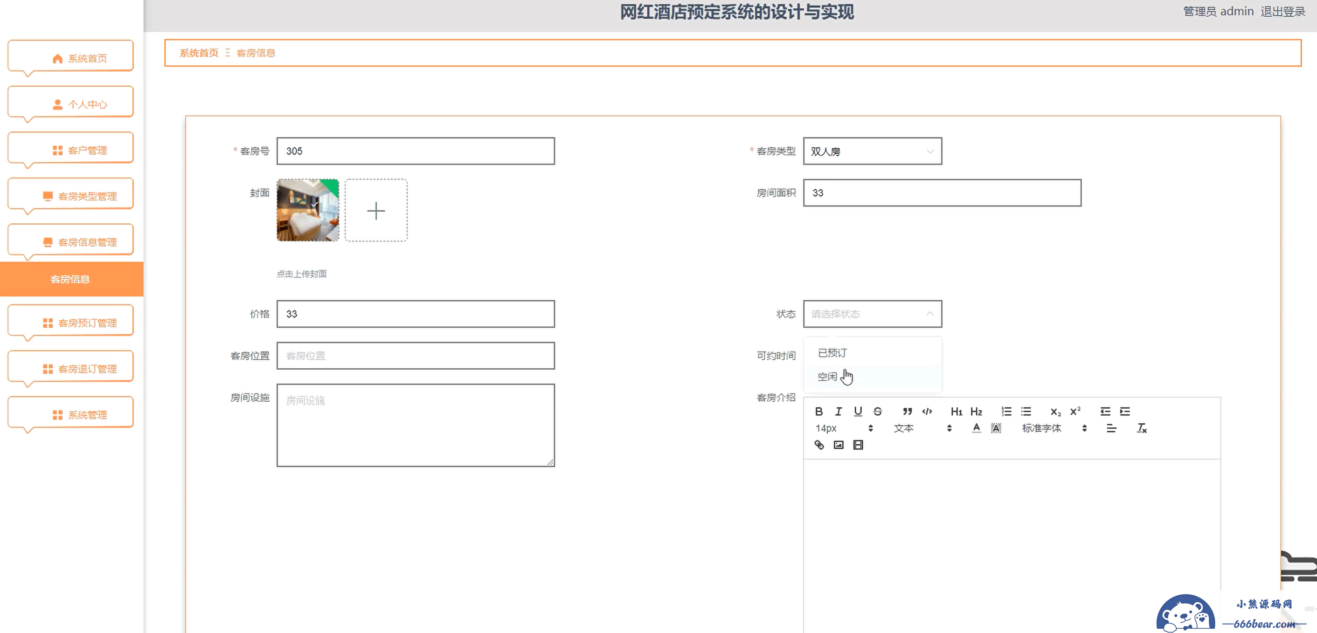This screenshot has width=1317, height=633.
Task: Select 已预订 from the status list
Action: pyautogui.click(x=872, y=353)
